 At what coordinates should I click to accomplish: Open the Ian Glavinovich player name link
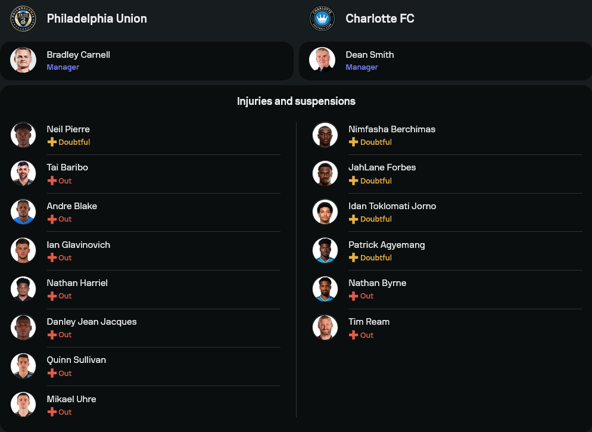tap(78, 245)
